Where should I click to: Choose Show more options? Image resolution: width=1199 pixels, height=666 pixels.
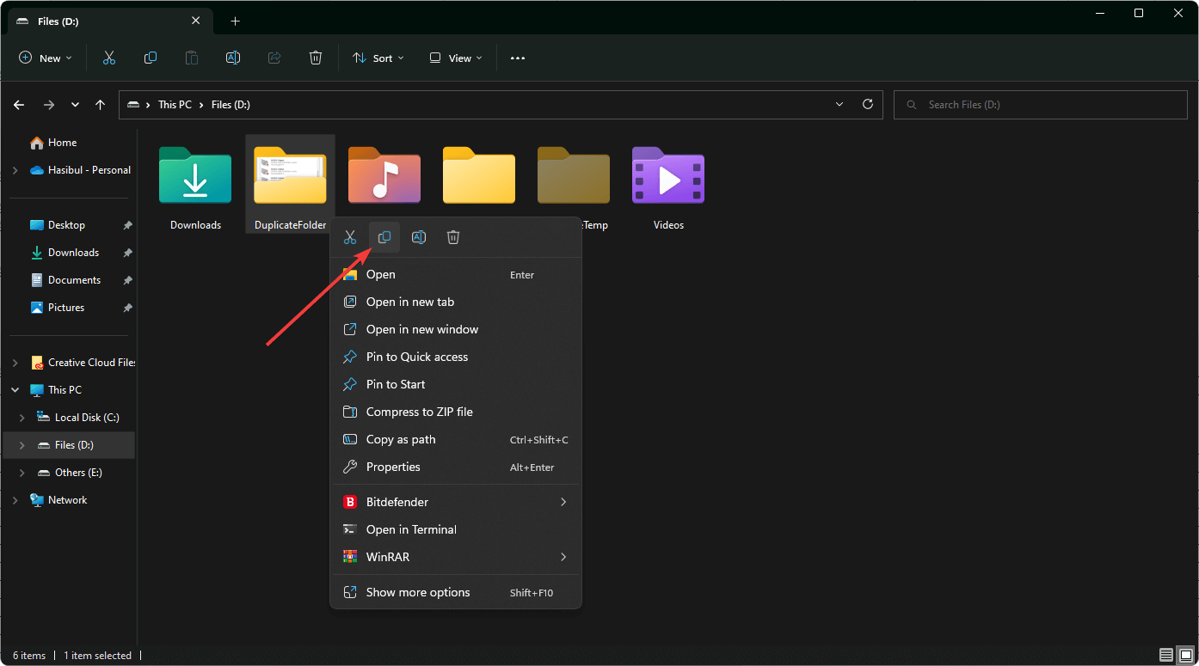click(418, 592)
